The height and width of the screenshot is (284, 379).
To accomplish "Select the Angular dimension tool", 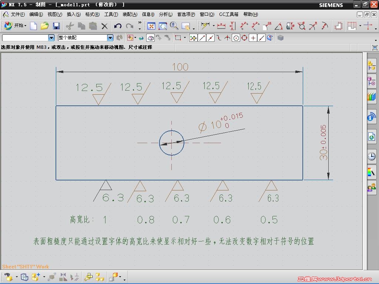I will pyautogui.click(x=279, y=26).
